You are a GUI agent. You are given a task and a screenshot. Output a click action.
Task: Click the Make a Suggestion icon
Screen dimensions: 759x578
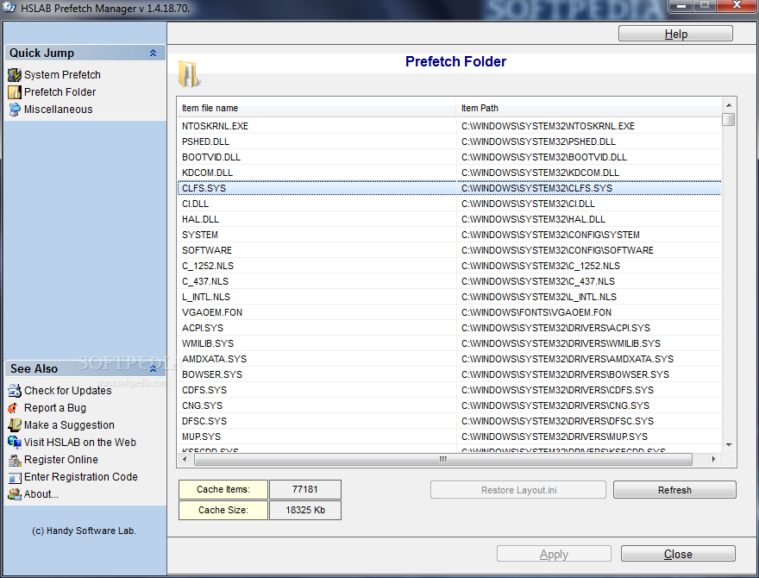click(15, 425)
